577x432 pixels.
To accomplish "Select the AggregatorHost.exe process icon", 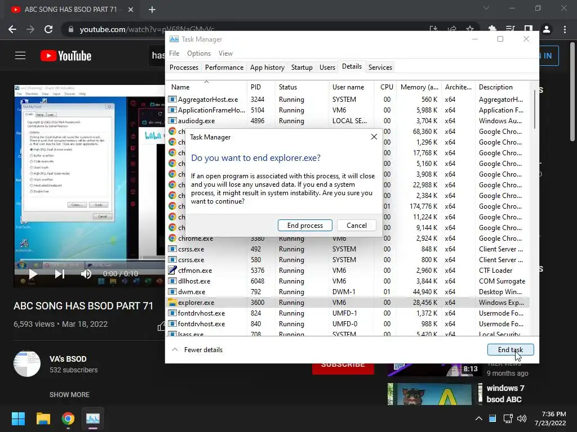I will click(172, 99).
